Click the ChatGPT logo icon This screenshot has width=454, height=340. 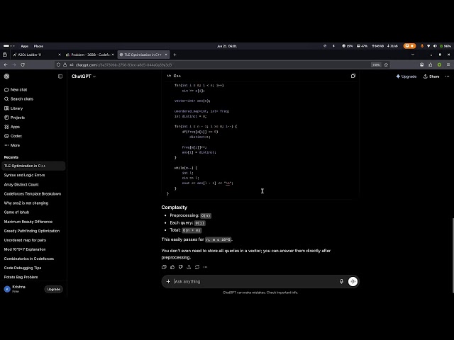(x=6, y=76)
